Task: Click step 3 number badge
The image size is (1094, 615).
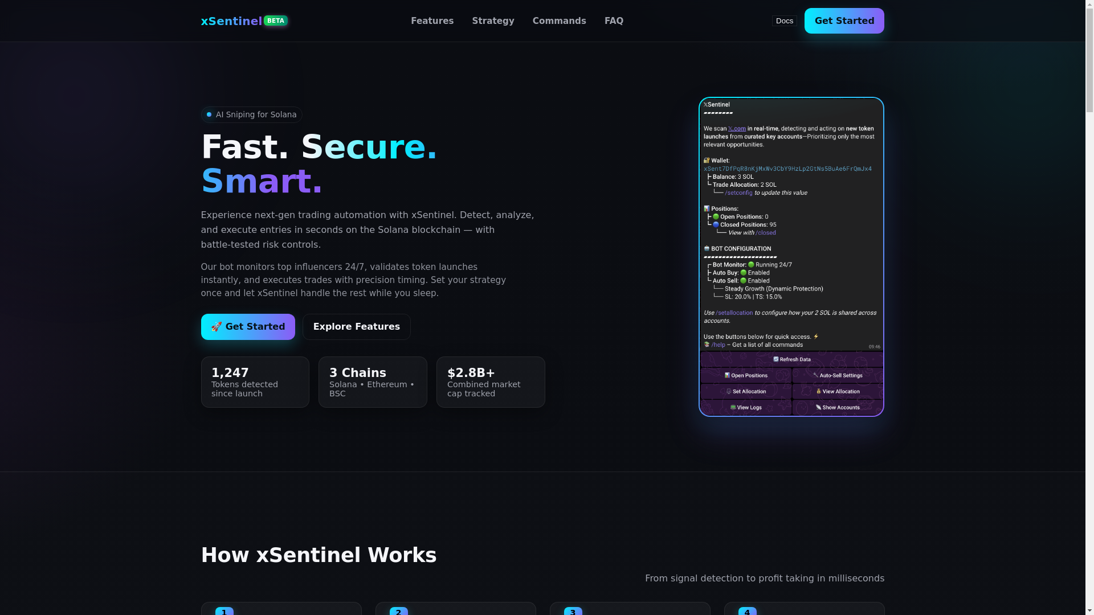Action: [x=573, y=611]
